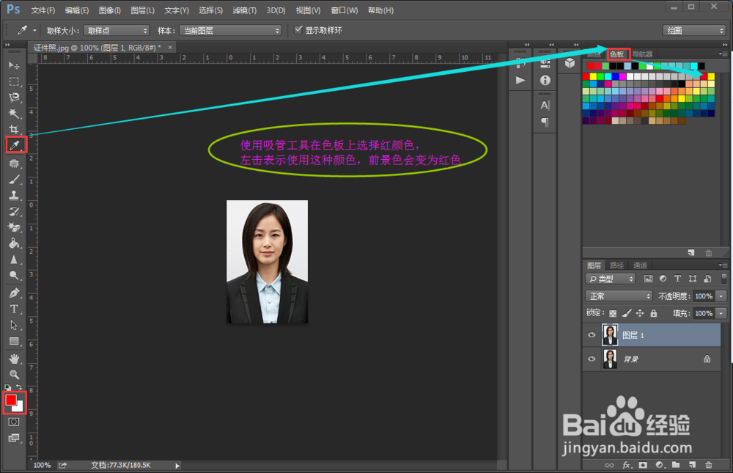Viewport: 733px width, 473px height.
Task: Filter layers by type layers
Action: pos(677,279)
